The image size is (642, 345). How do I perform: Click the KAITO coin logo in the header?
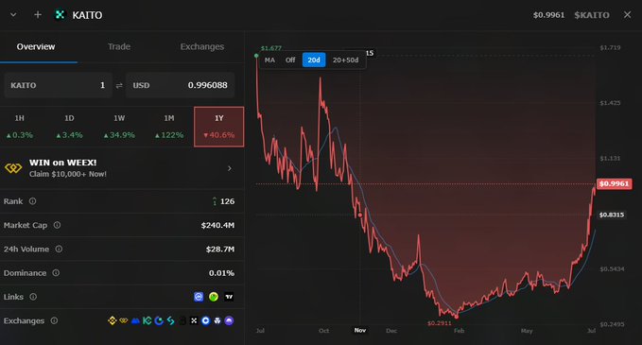[60, 15]
